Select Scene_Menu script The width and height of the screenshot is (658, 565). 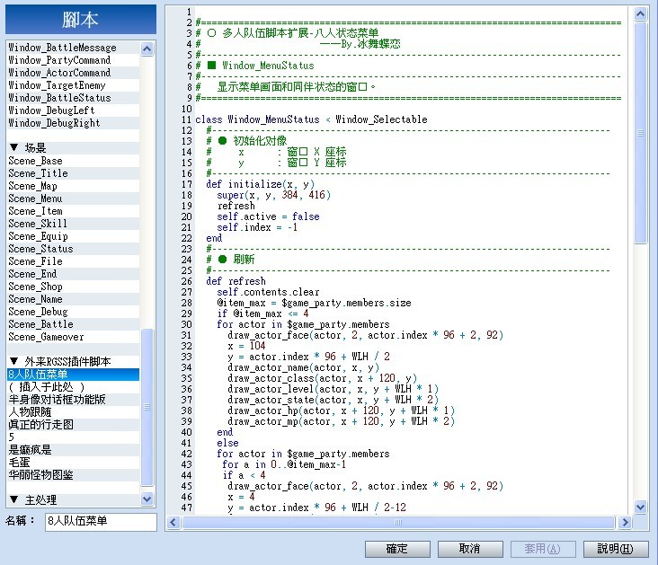[x=73, y=199]
